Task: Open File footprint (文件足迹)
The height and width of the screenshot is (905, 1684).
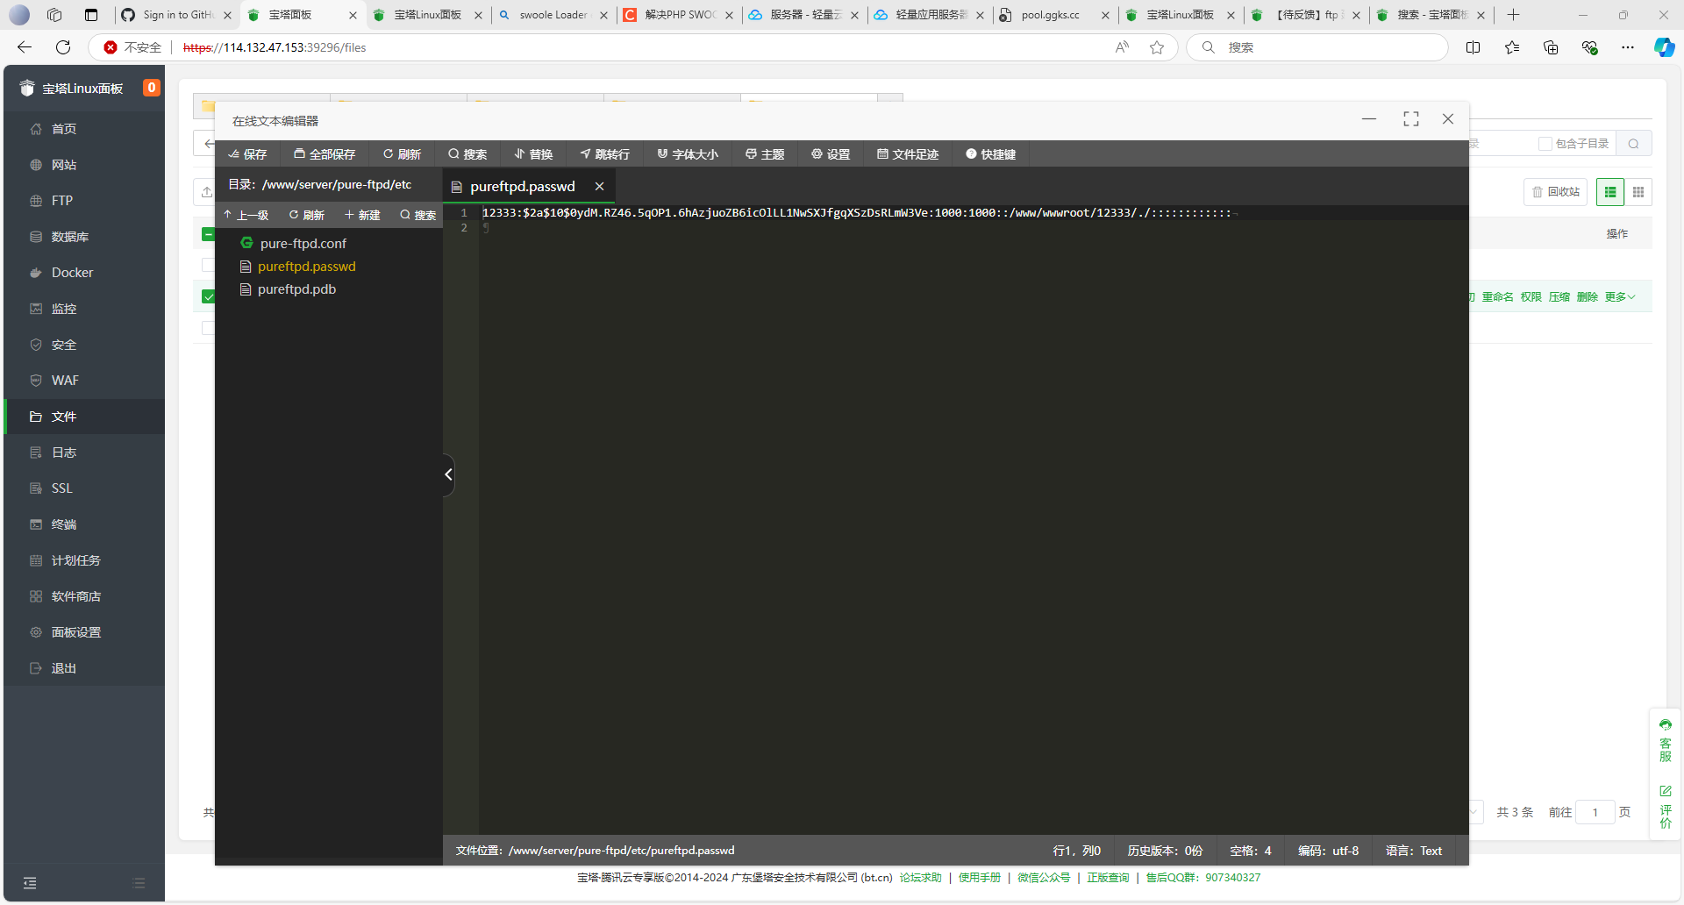Action: (x=908, y=154)
